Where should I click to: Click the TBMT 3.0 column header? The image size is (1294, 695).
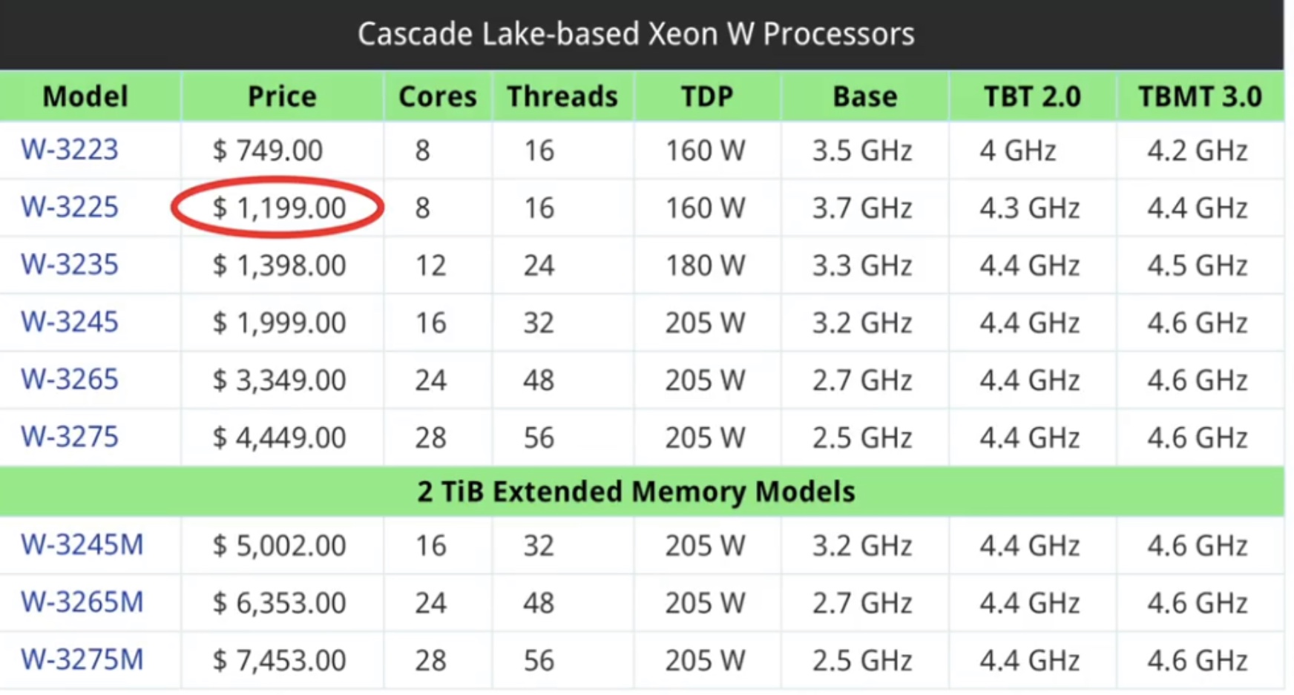click(x=1201, y=96)
